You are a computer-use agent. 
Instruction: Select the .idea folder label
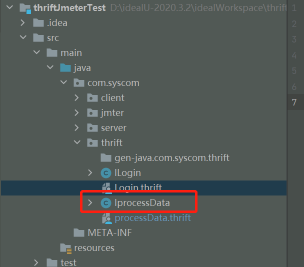click(x=57, y=23)
